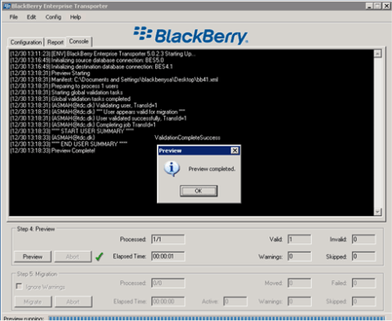Click the Step 5 Elapsed Time field
The height and width of the screenshot is (321, 392).
pos(168,301)
